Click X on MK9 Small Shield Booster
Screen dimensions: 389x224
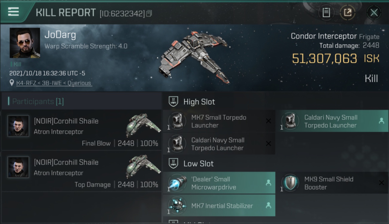381,183
